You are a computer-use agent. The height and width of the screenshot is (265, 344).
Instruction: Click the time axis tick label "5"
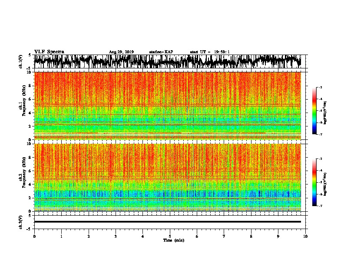[170, 236]
